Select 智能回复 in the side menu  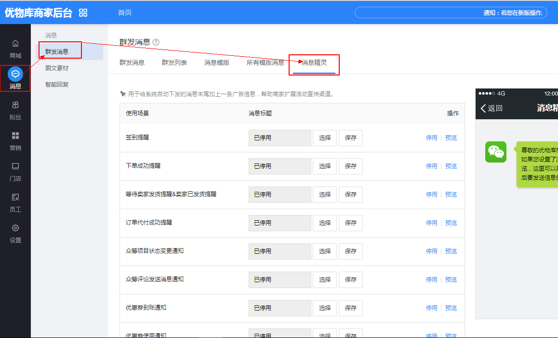coord(57,85)
